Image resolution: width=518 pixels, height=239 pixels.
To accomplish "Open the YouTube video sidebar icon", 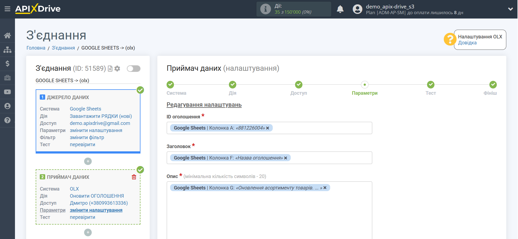I will [x=7, y=92].
